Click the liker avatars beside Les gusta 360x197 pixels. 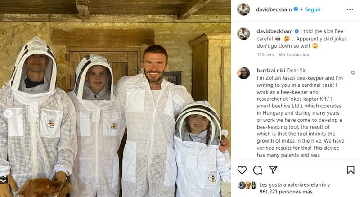tap(247, 185)
